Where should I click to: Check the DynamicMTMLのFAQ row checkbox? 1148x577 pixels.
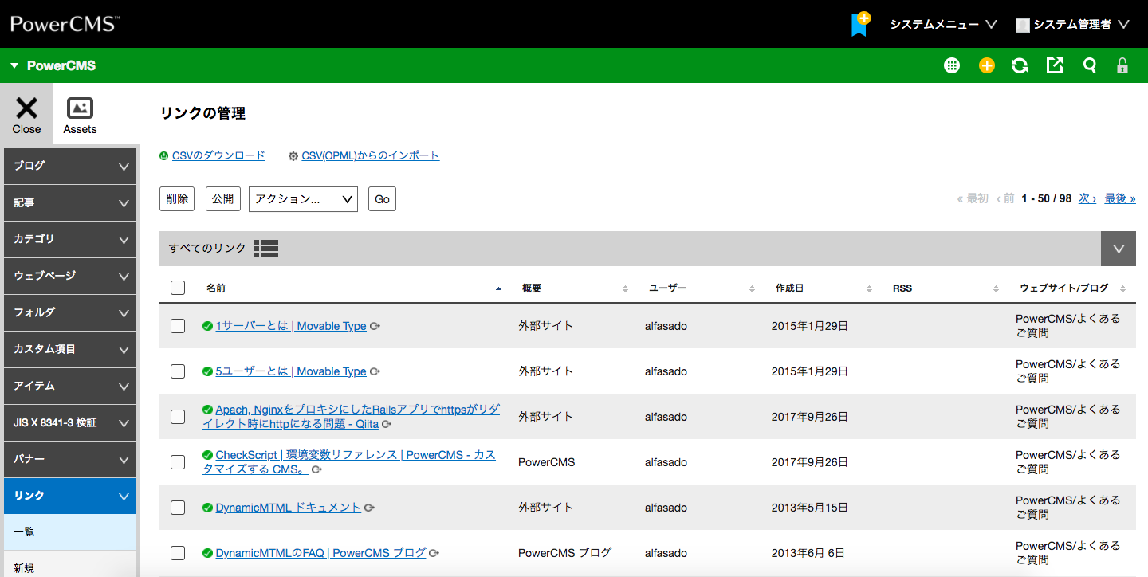tap(178, 553)
